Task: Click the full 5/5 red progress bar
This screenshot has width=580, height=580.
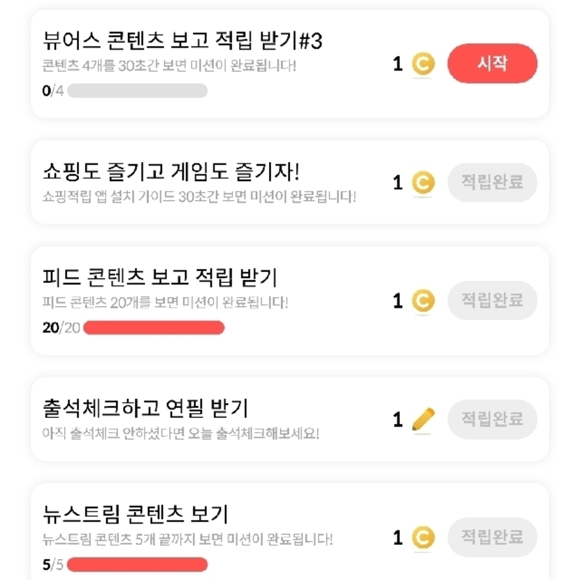Action: click(137, 565)
